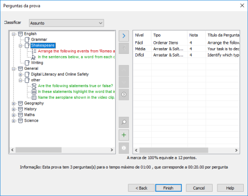248x196 pixels.
Task: Expand the History tree node
Action: [x=14, y=109]
